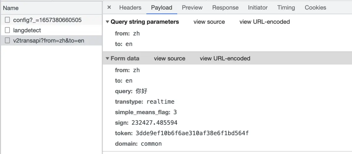Switch to the Payload tab
Screen dimensions: 352x154
coord(162,7)
